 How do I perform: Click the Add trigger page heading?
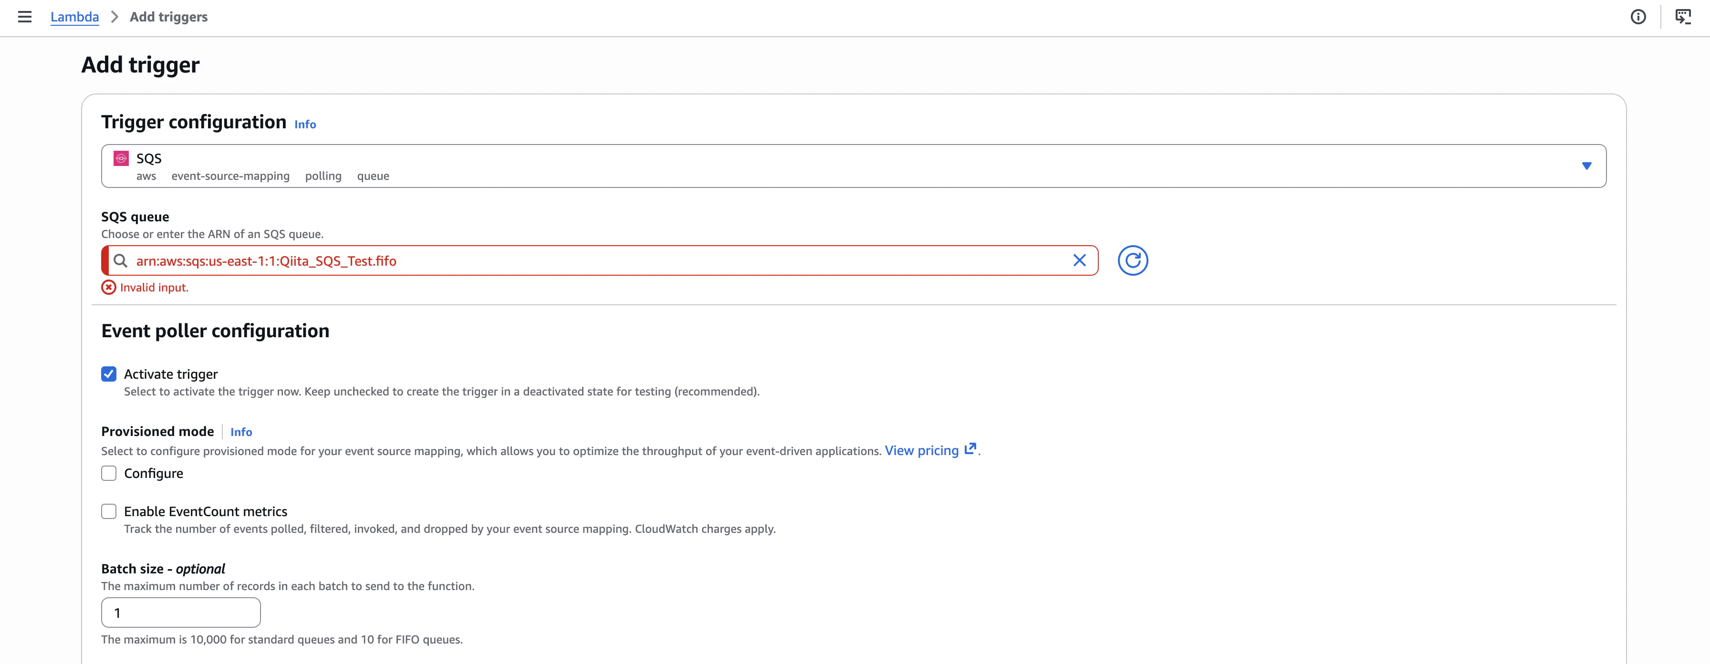click(x=140, y=64)
